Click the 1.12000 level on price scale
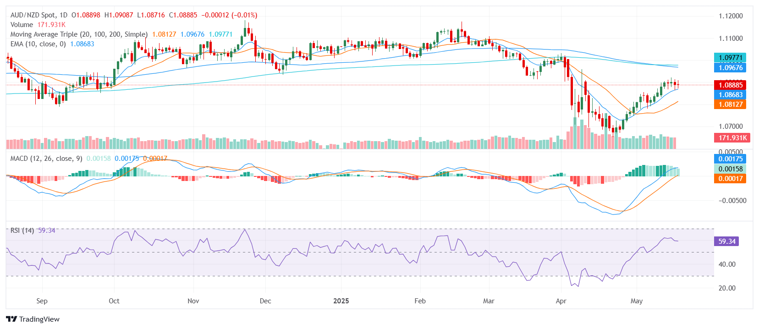 click(731, 16)
